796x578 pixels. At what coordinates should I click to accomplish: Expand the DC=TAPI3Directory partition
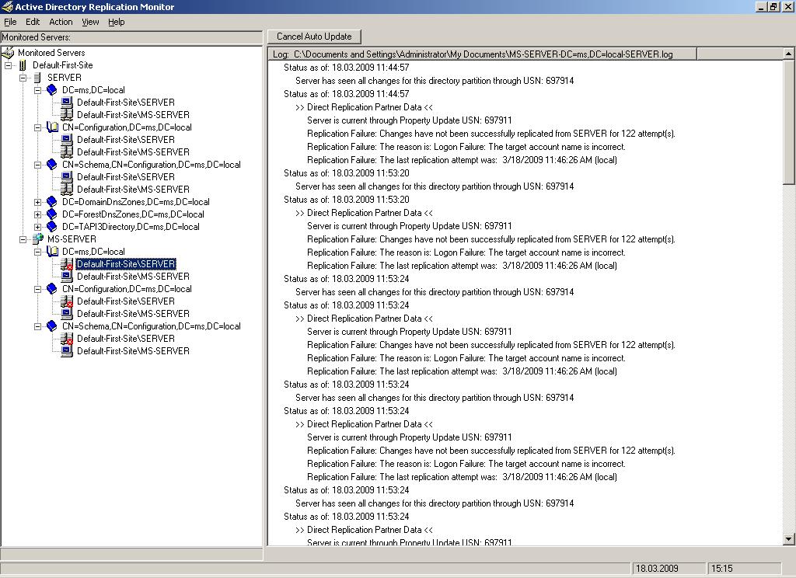[x=37, y=227]
